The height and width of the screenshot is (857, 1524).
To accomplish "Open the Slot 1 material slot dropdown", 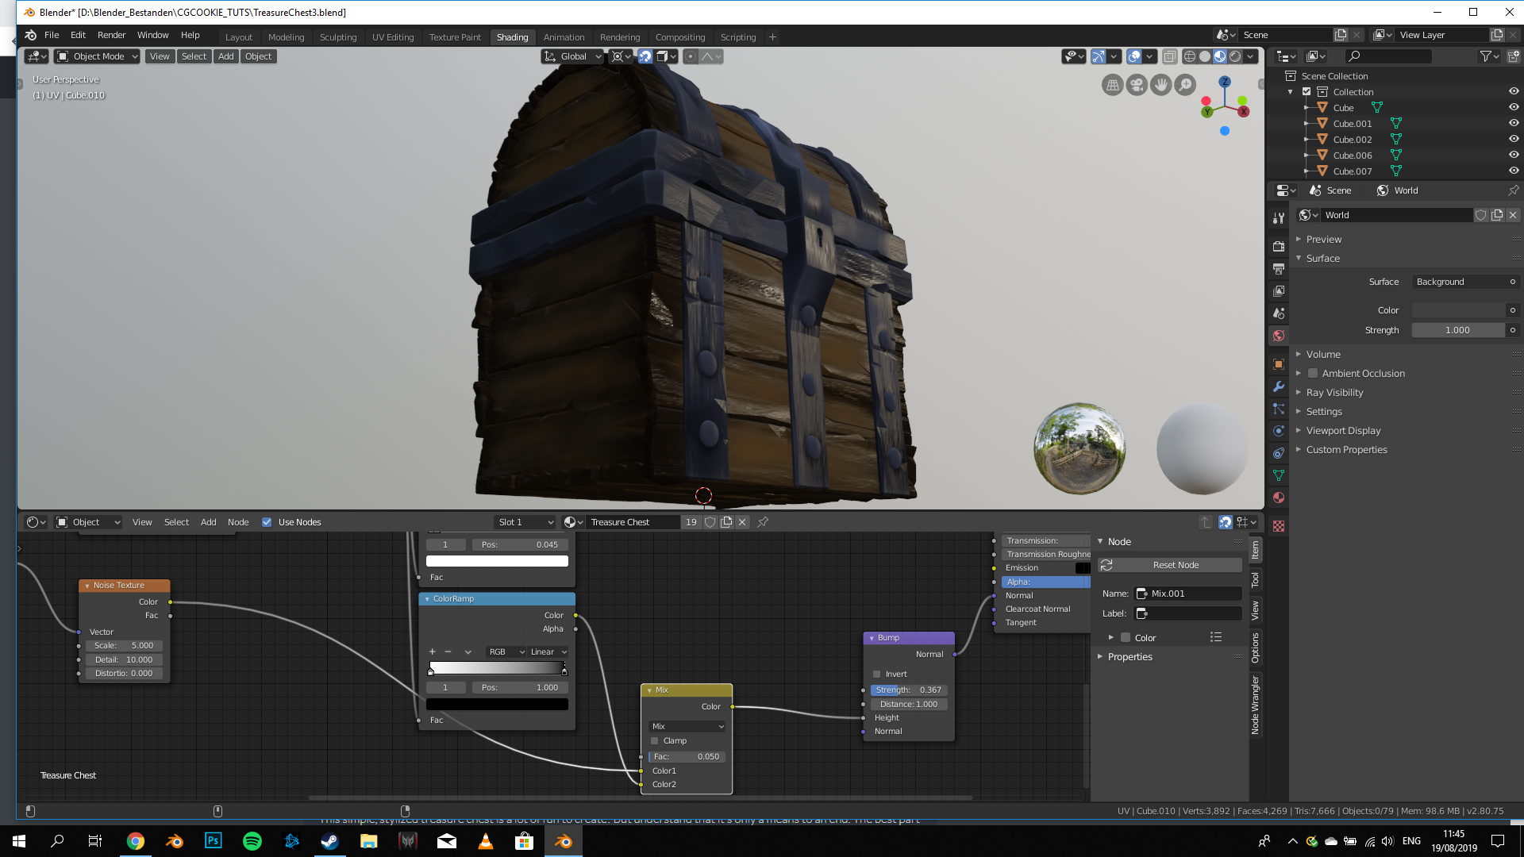I will tap(525, 522).
